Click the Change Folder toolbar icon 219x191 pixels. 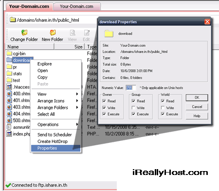24,33
